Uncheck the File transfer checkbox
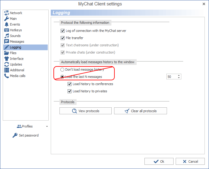This screenshot has height=169, width=209. pos(63,38)
